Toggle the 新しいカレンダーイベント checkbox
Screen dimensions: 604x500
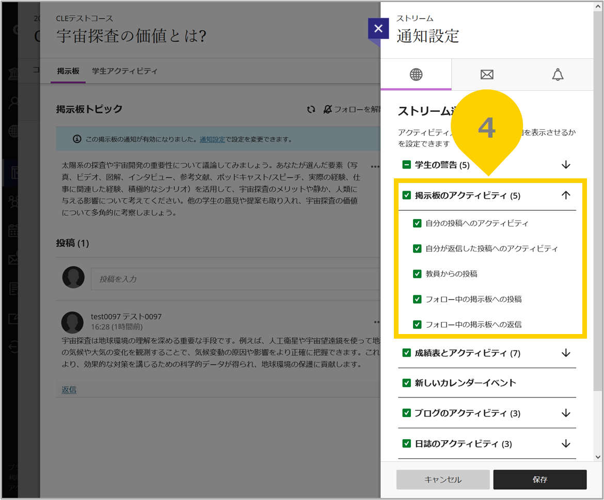coord(406,382)
